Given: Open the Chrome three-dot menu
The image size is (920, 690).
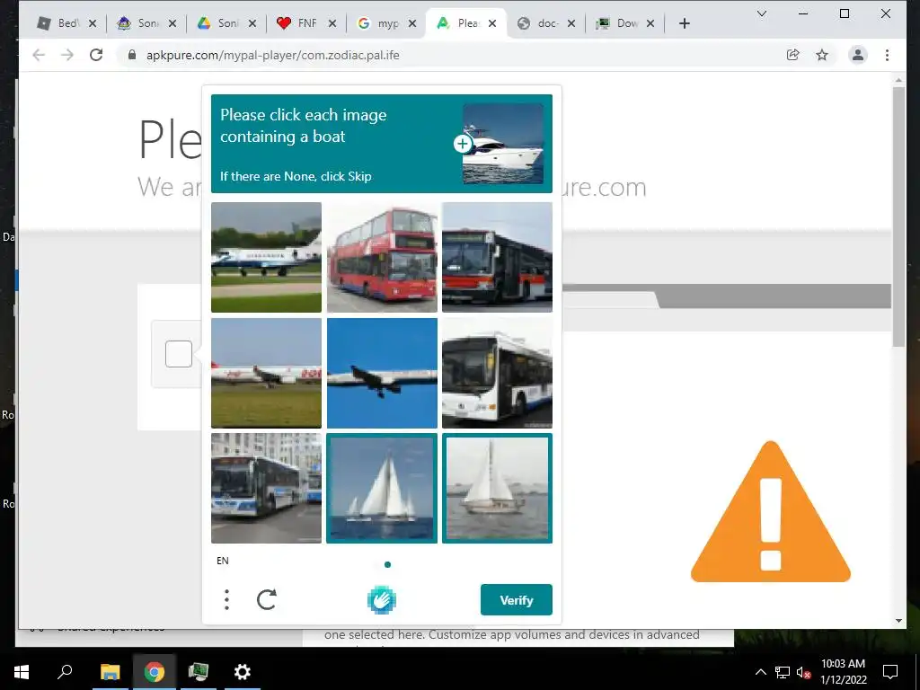Looking at the screenshot, I should pyautogui.click(x=887, y=55).
